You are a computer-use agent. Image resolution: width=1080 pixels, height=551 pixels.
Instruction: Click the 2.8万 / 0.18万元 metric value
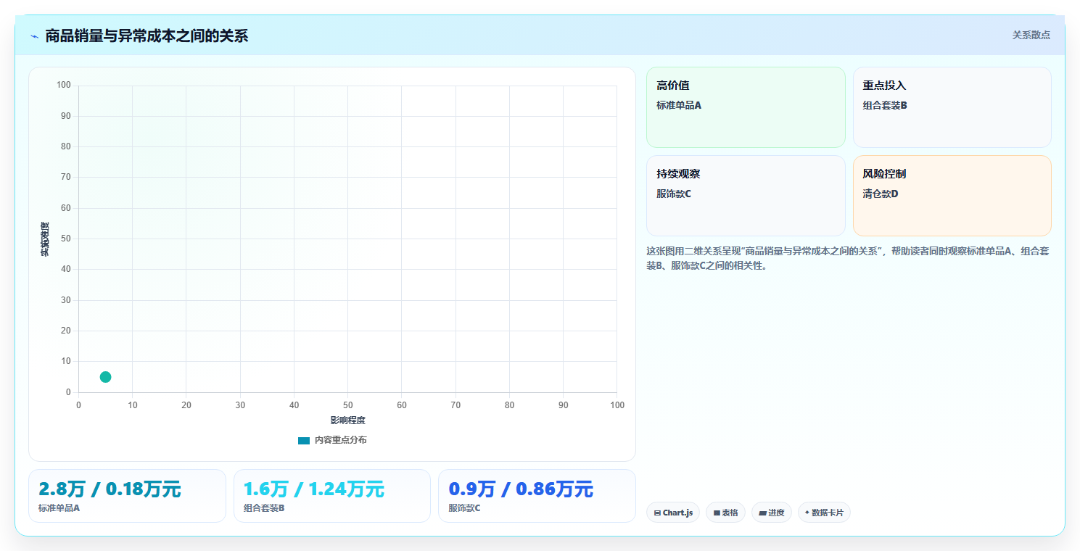tap(110, 489)
